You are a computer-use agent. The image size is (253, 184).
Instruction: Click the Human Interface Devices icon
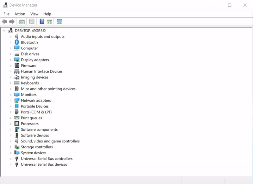coord(17,71)
